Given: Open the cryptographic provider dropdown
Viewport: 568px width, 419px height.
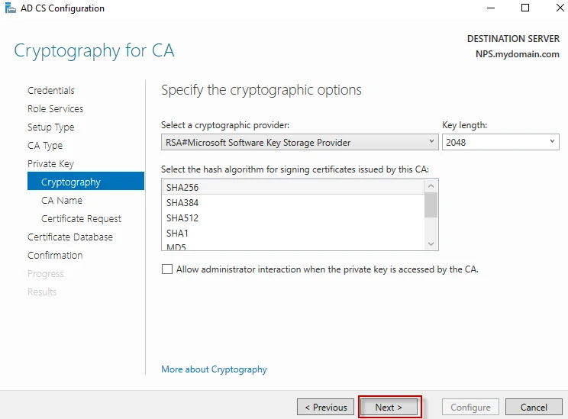Looking at the screenshot, I should coord(300,142).
